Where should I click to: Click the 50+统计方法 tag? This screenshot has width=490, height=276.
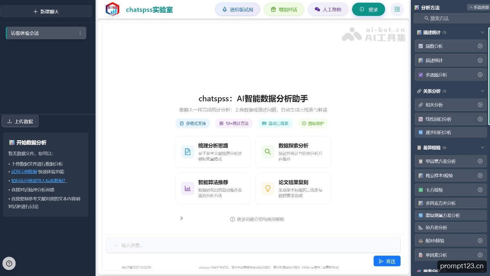(x=234, y=123)
